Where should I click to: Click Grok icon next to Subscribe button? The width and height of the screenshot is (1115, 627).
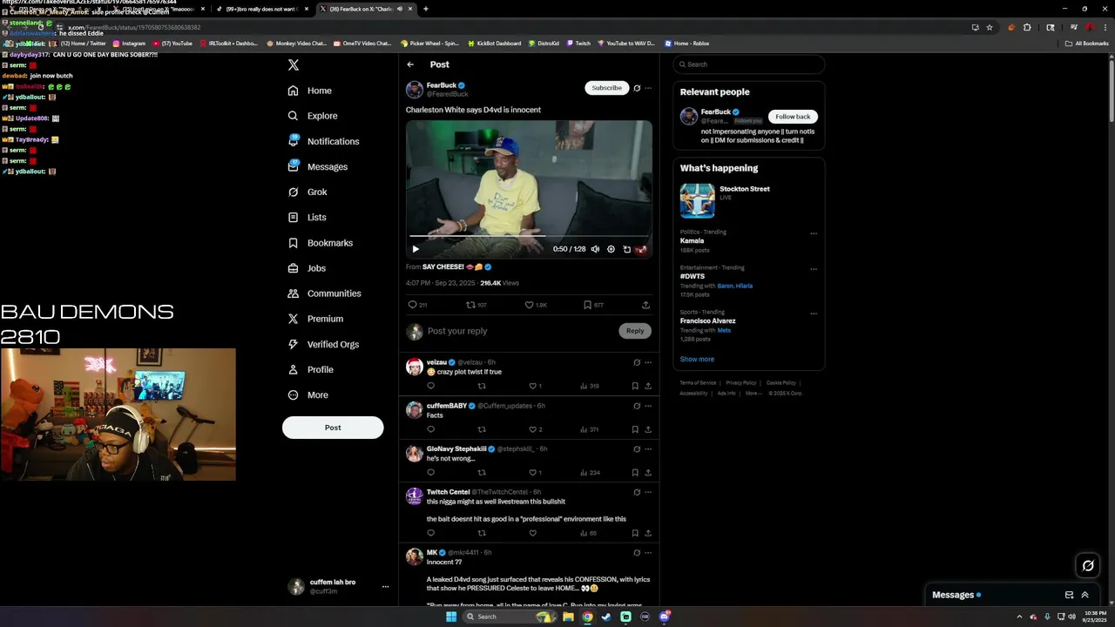(637, 88)
